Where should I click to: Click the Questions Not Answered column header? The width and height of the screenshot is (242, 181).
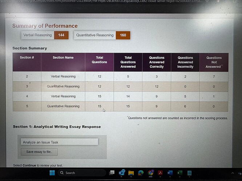[x=214, y=62]
